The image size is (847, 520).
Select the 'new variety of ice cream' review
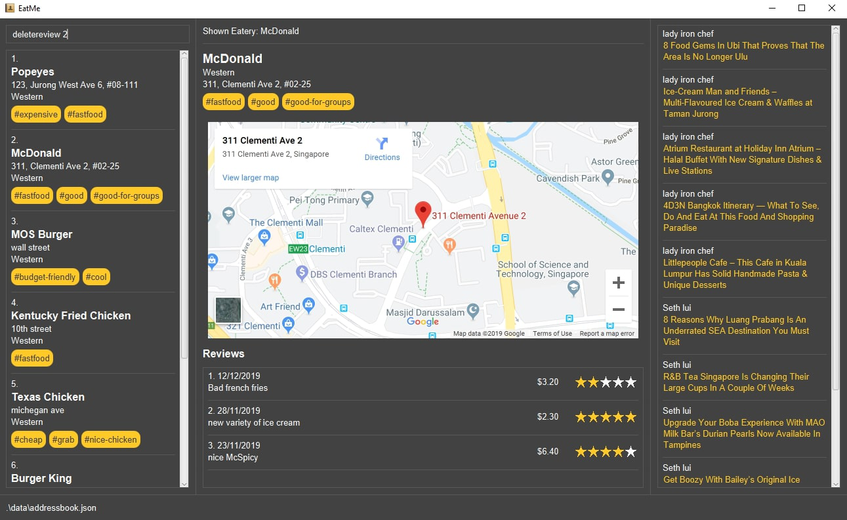pyautogui.click(x=423, y=417)
